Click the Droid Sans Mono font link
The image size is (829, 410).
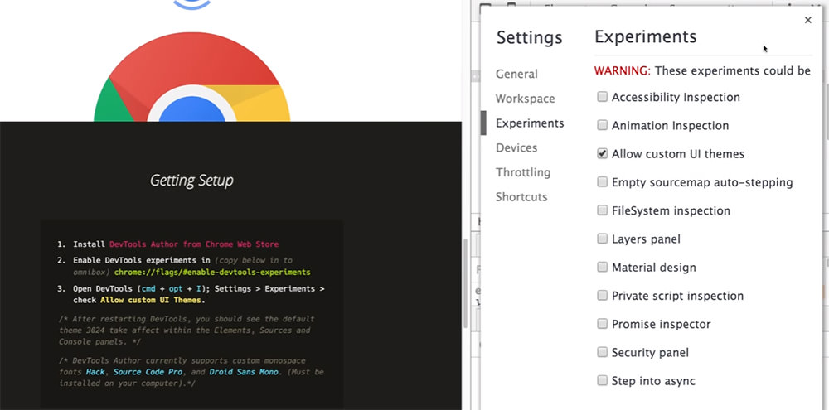244,372
